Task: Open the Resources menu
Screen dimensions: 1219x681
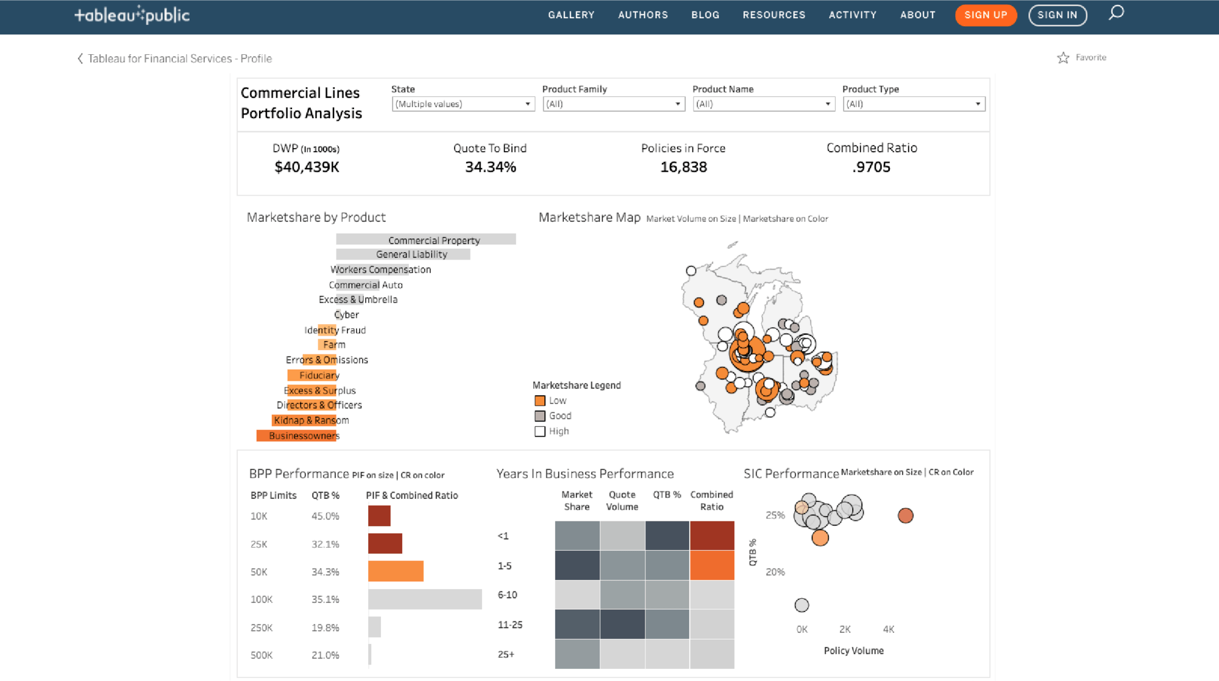Action: coord(774,15)
